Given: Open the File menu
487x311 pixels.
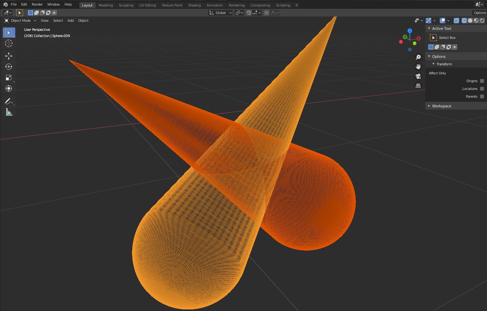Looking at the screenshot, I should (x=14, y=4).
